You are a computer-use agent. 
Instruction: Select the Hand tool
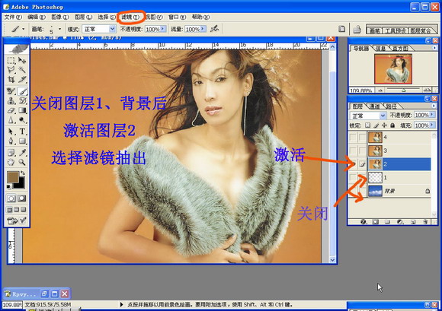point(11,162)
